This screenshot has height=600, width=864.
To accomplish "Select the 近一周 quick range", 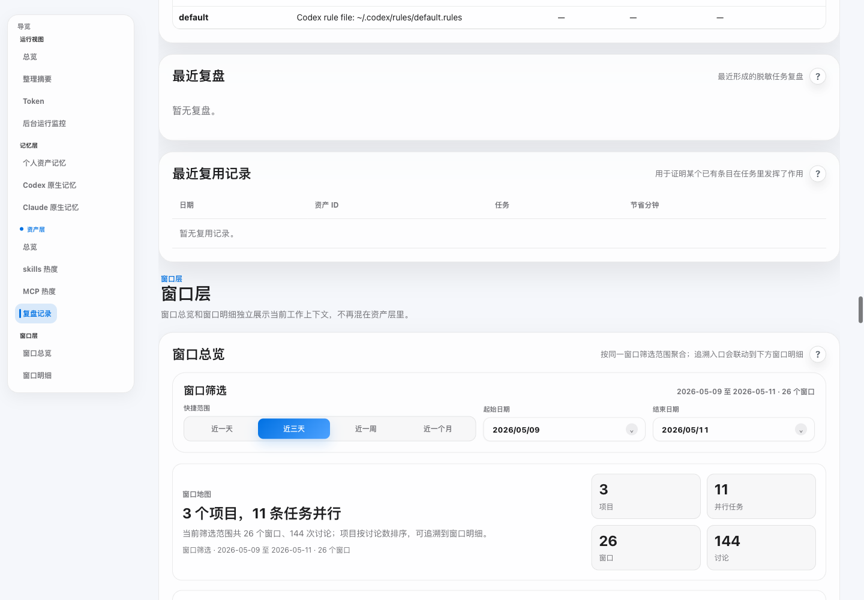I will tap(366, 429).
